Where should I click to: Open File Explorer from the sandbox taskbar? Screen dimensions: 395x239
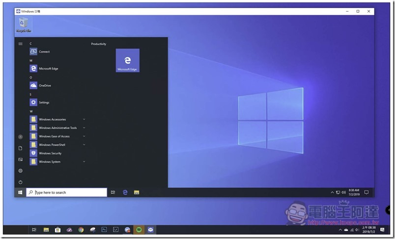[x=137, y=192]
